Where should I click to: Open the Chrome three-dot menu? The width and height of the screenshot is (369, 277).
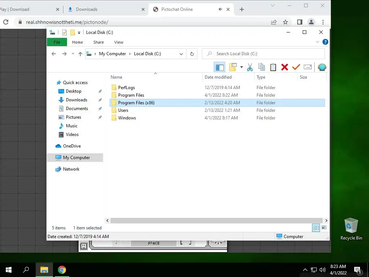point(323,22)
